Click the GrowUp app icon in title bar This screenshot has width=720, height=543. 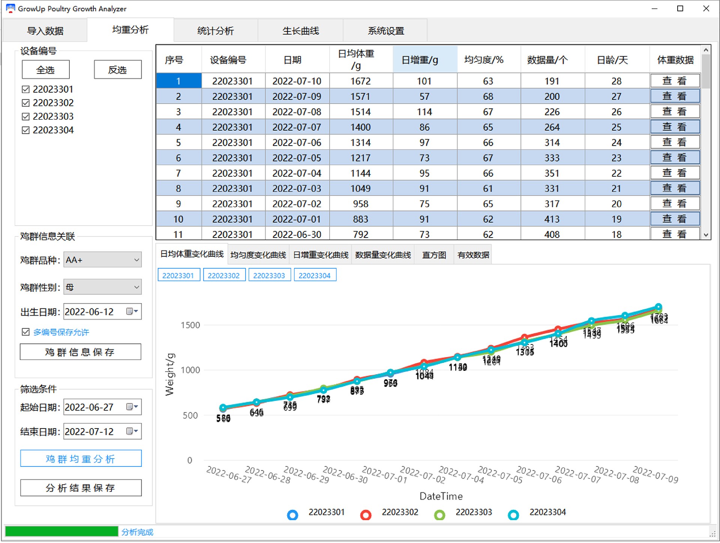point(10,8)
